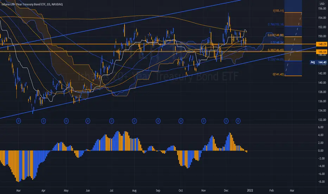Click the 2022 label on time axis
Screen dimensions: 328x194
pos(250,190)
